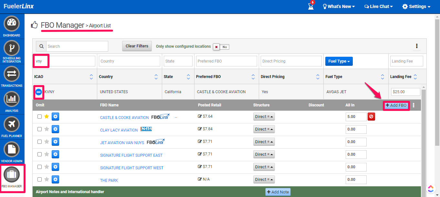This screenshot has width=440, height=197.
Task: Collapse the KVNY airport row
Action: click(x=38, y=92)
